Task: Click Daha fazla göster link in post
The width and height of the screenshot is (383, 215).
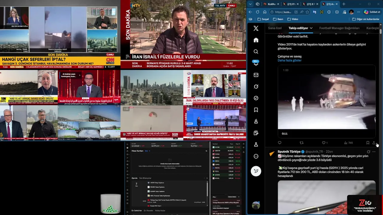Action: pos(290,60)
